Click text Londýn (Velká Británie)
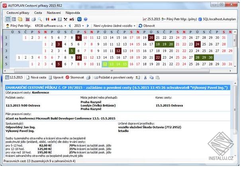241x169 pixels. click(x=98, y=105)
